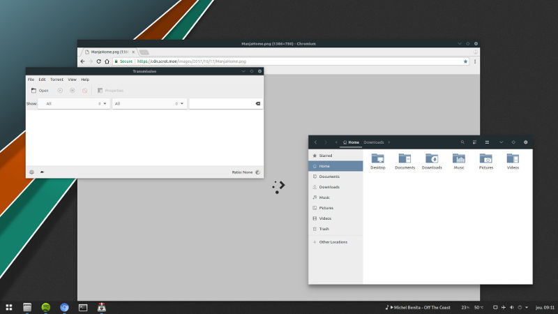
Task: Expand the second All filter dropdown
Action: (149, 103)
